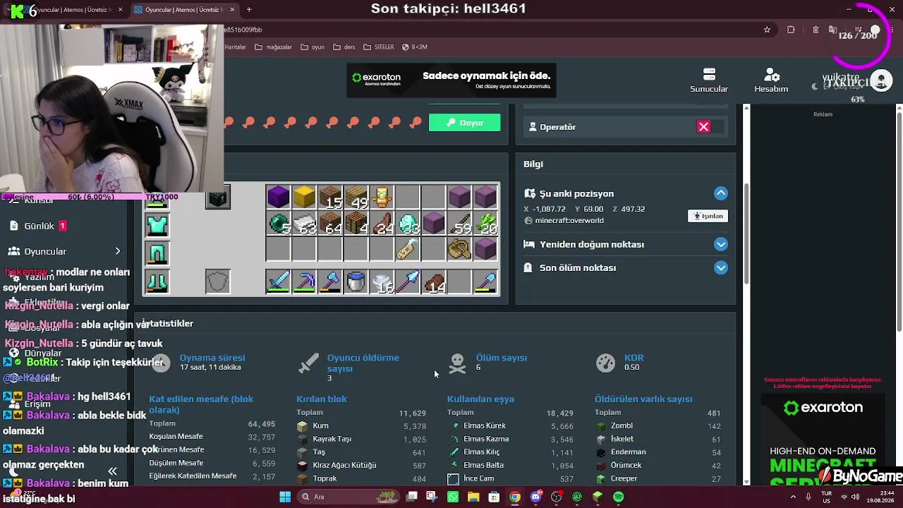Bookmark this page with the star icon
This screenshot has width=903, height=508.
tap(767, 30)
